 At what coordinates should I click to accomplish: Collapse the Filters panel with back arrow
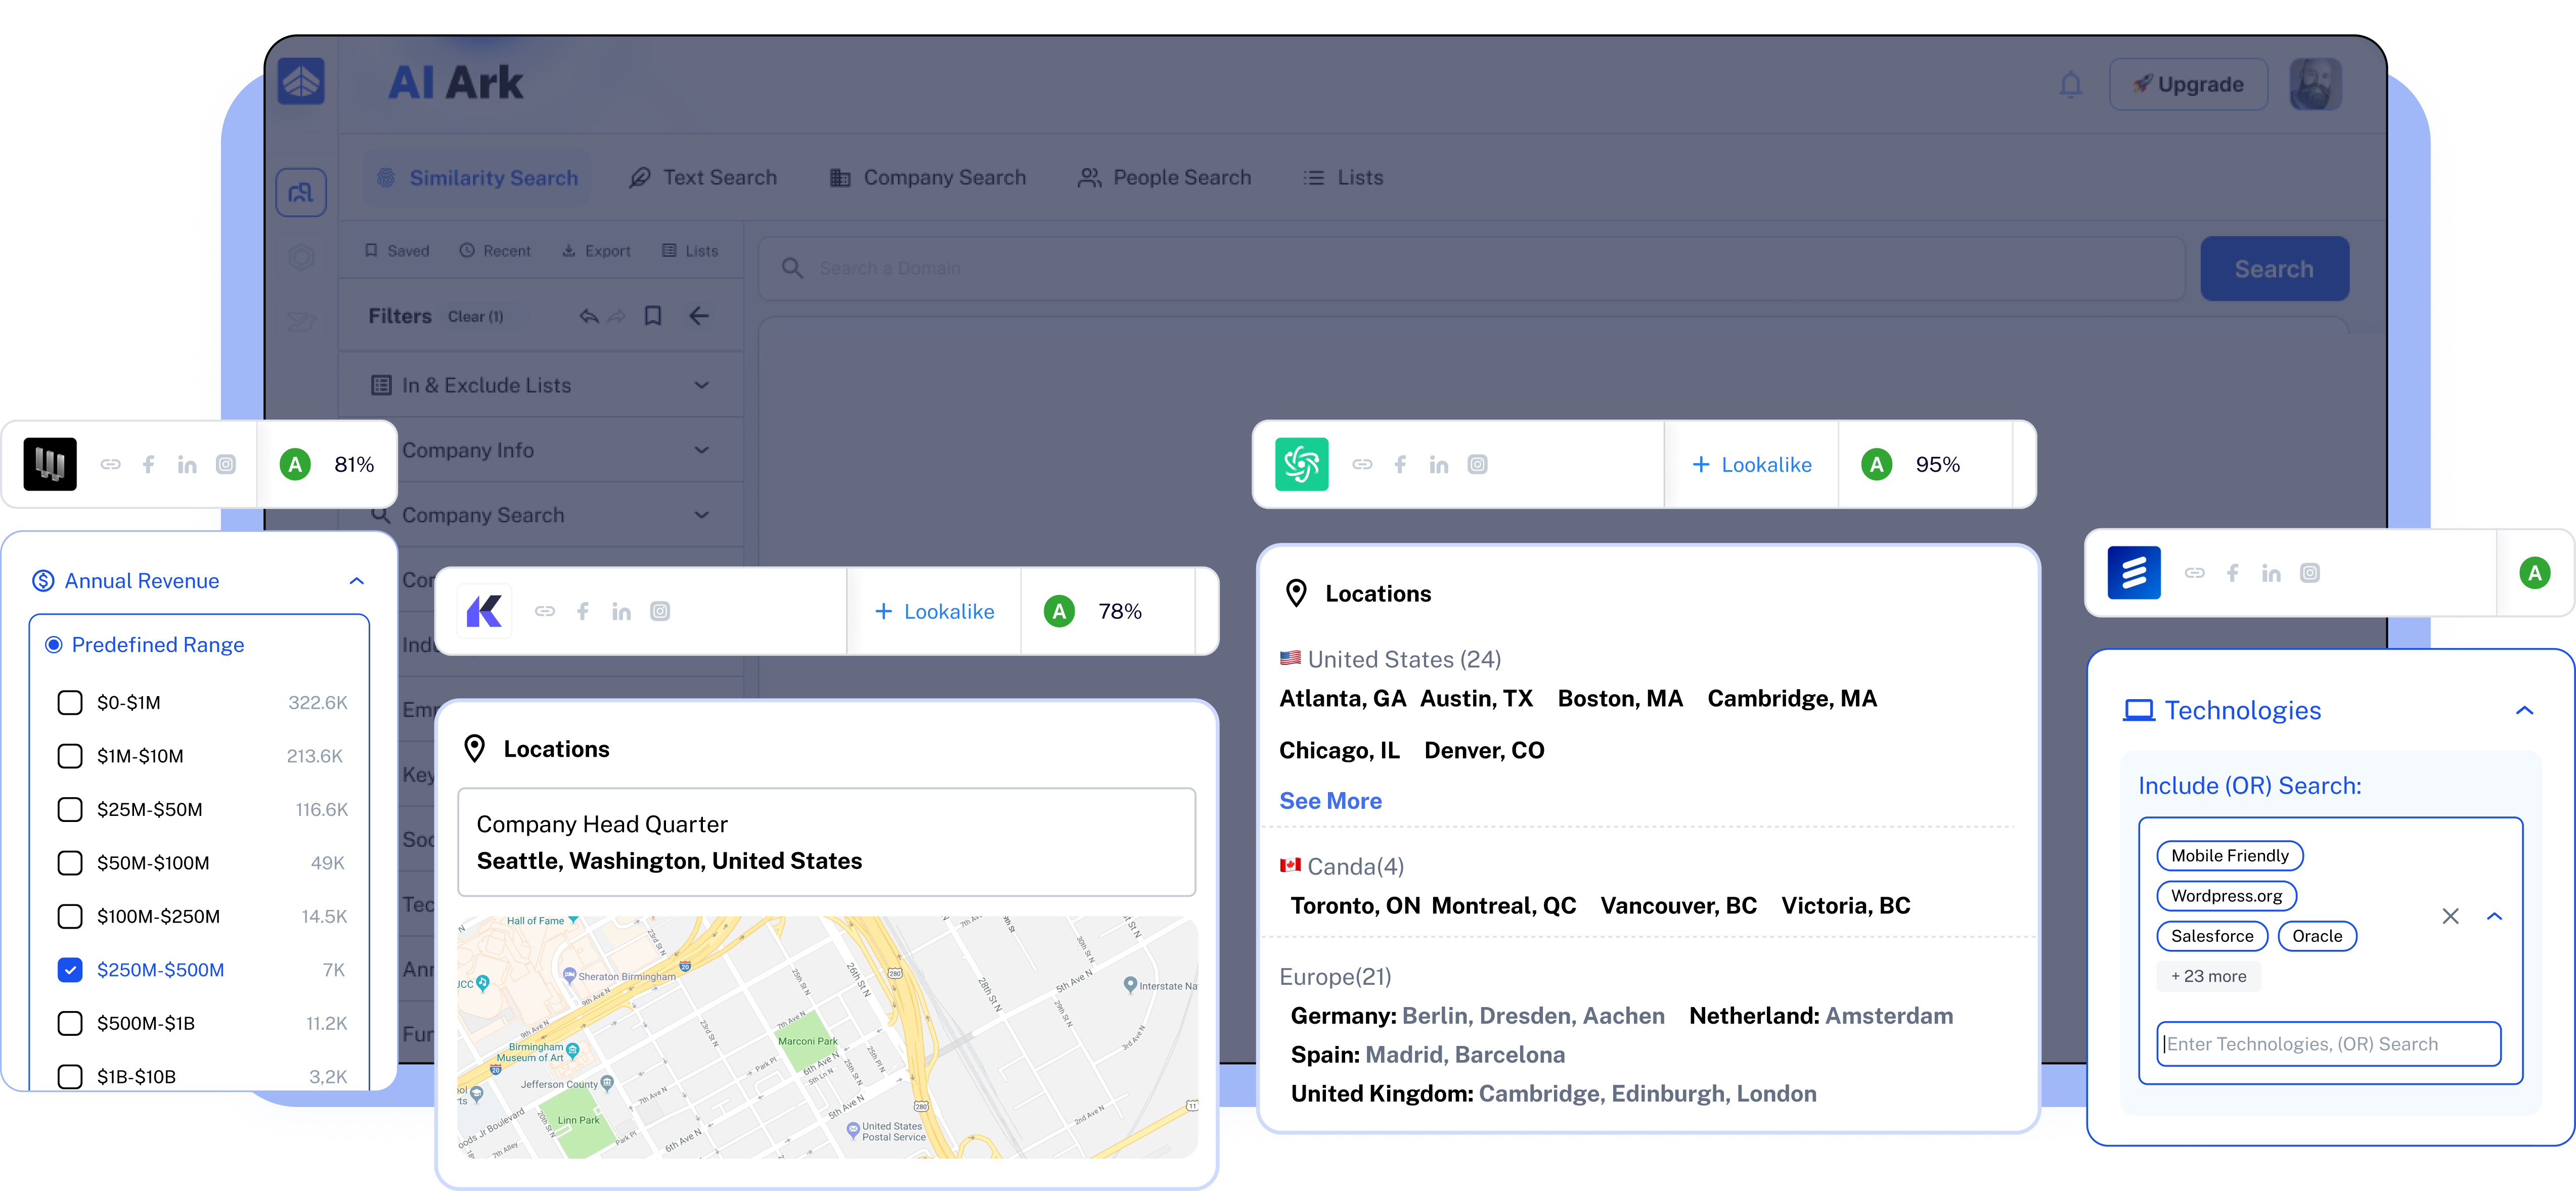point(699,317)
